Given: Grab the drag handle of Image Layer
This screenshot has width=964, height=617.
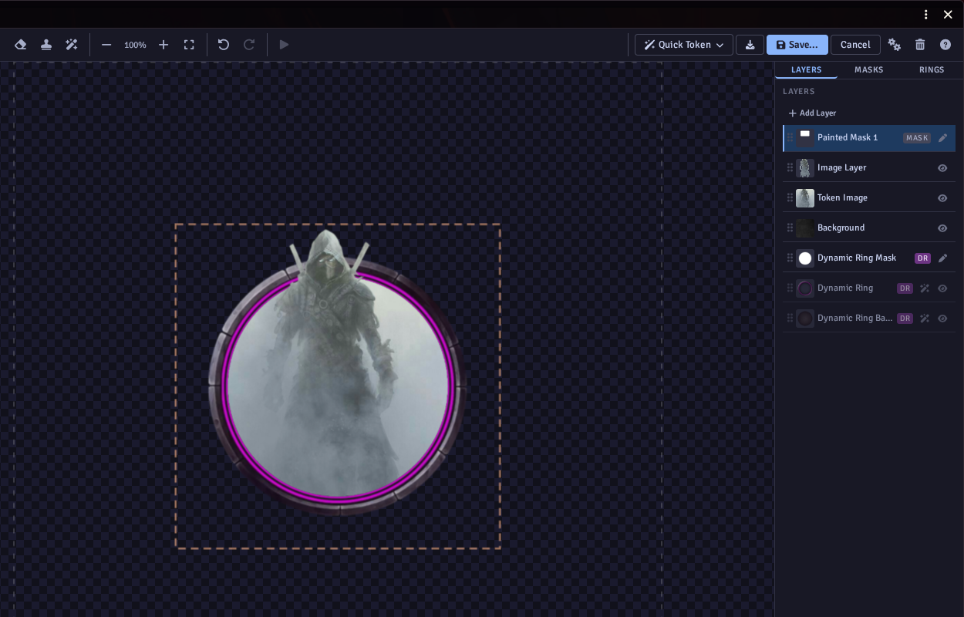Looking at the screenshot, I should click(790, 168).
